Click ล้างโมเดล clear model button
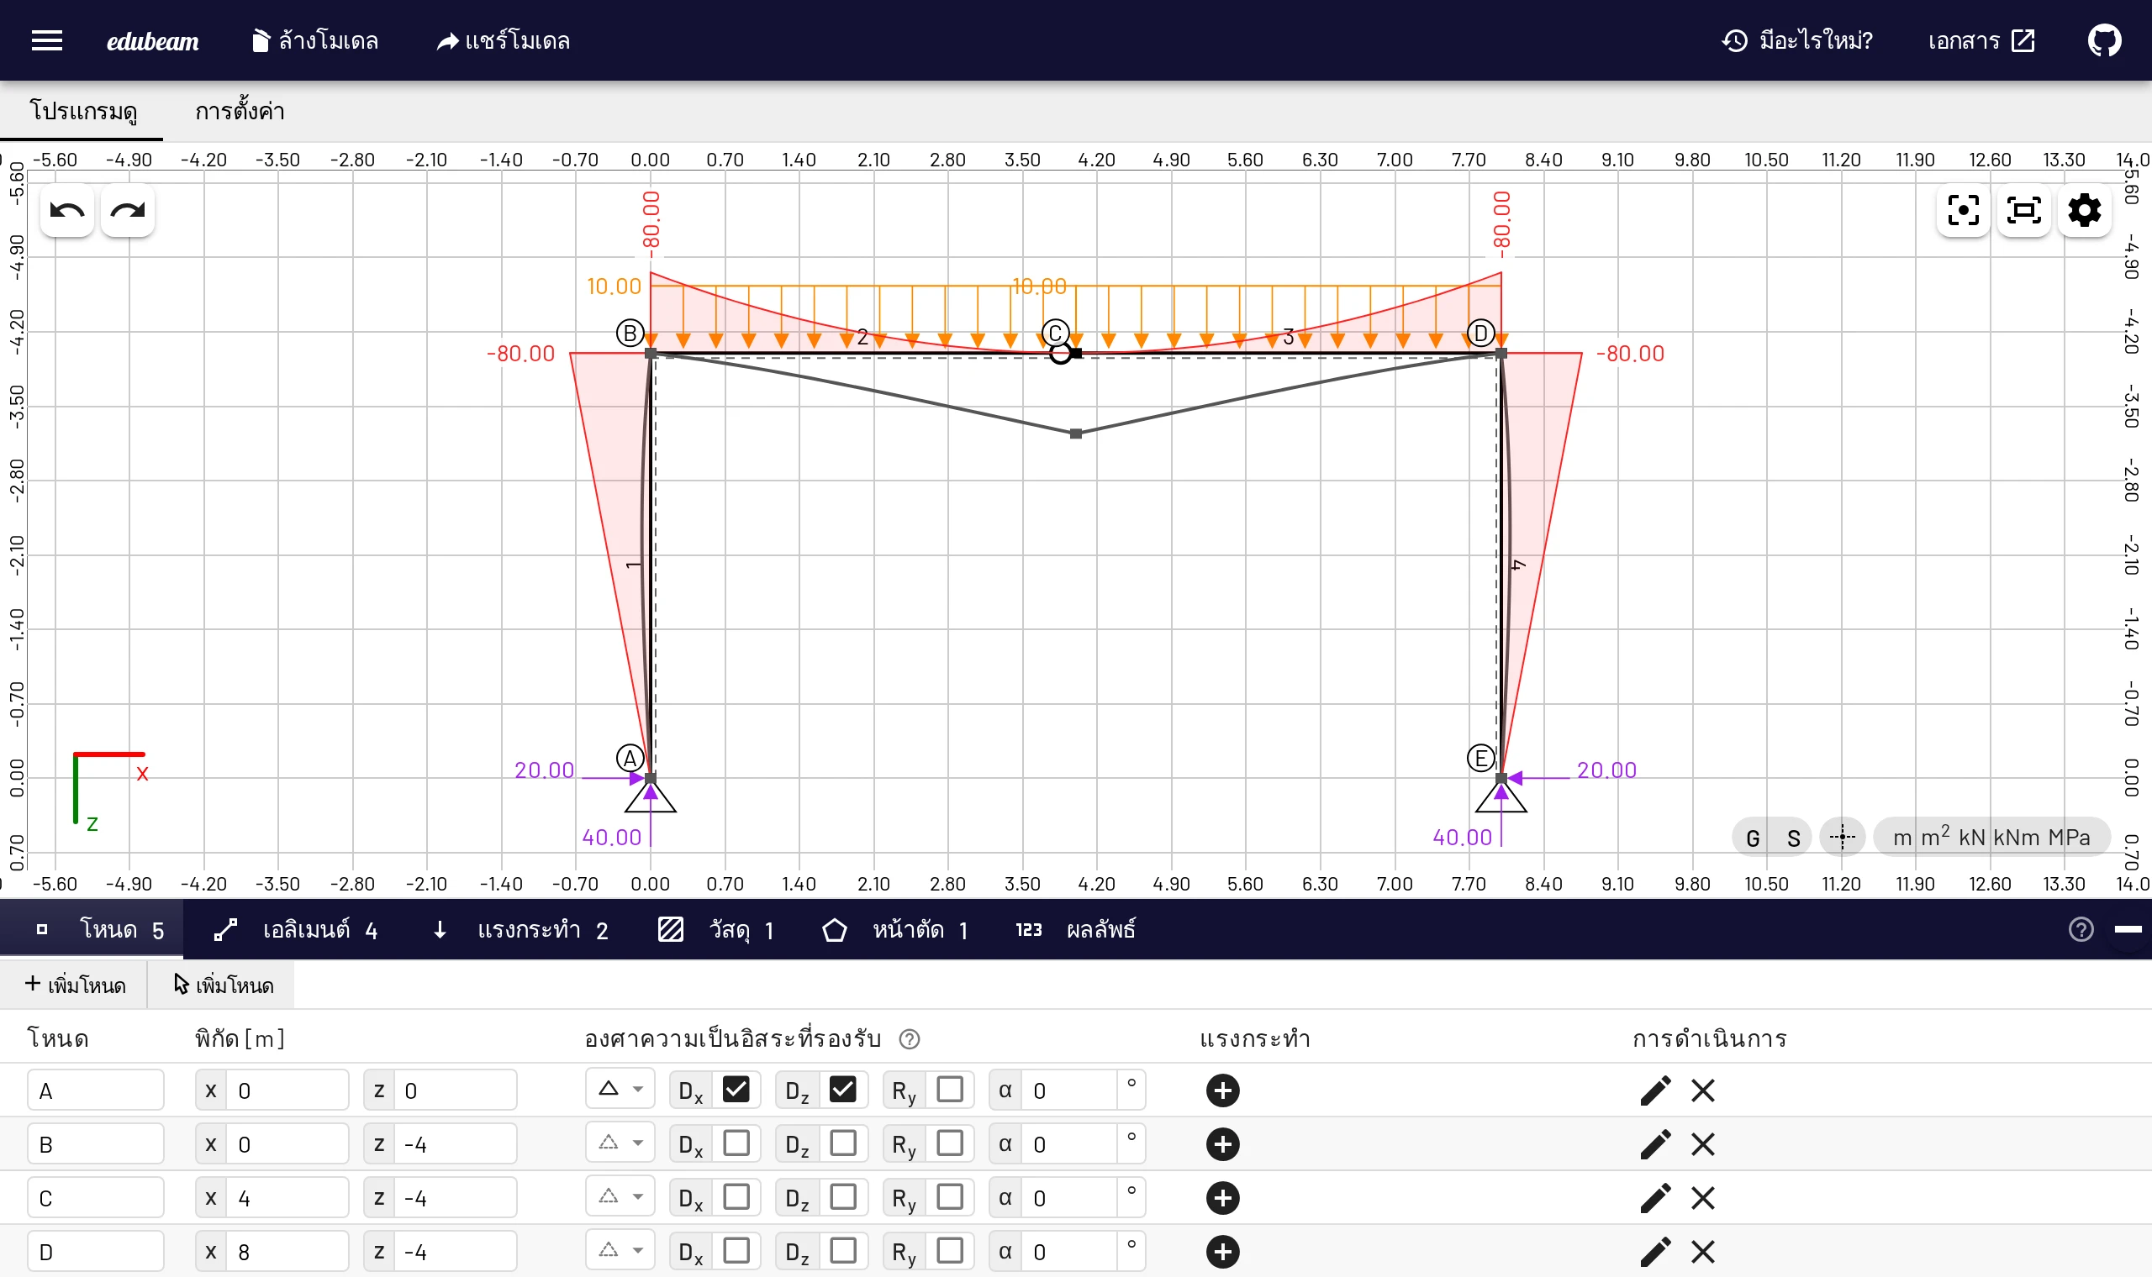This screenshot has width=2152, height=1277. [x=315, y=40]
